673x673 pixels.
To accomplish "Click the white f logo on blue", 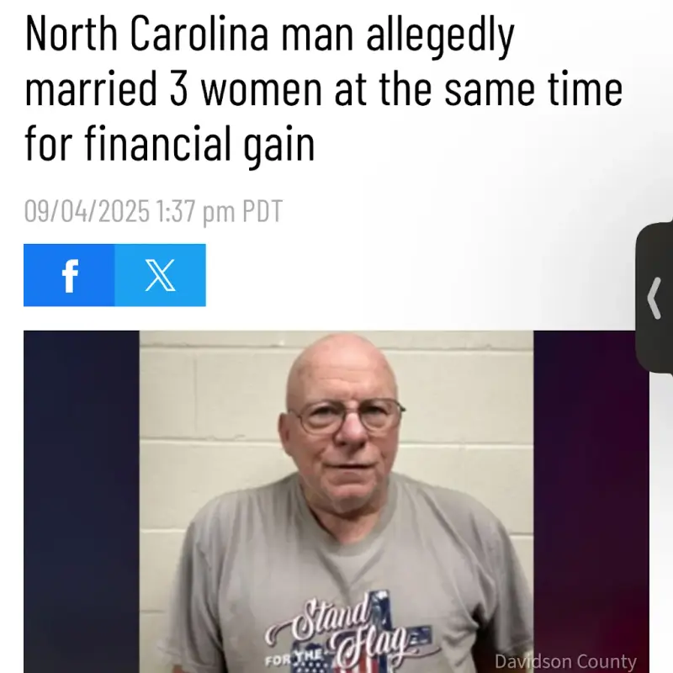I will (70, 276).
